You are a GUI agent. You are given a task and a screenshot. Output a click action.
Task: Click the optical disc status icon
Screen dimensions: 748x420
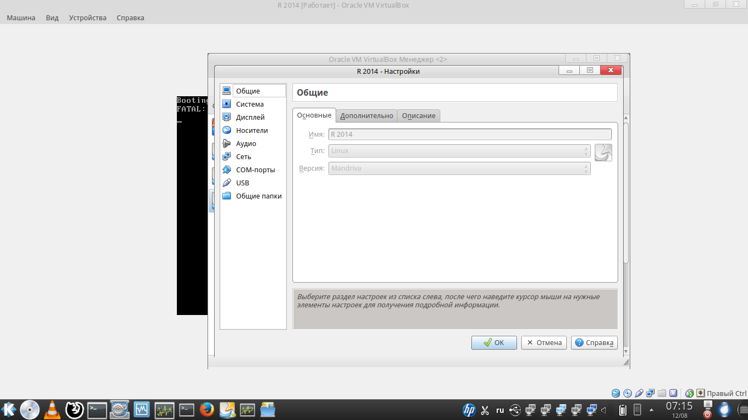click(x=628, y=393)
